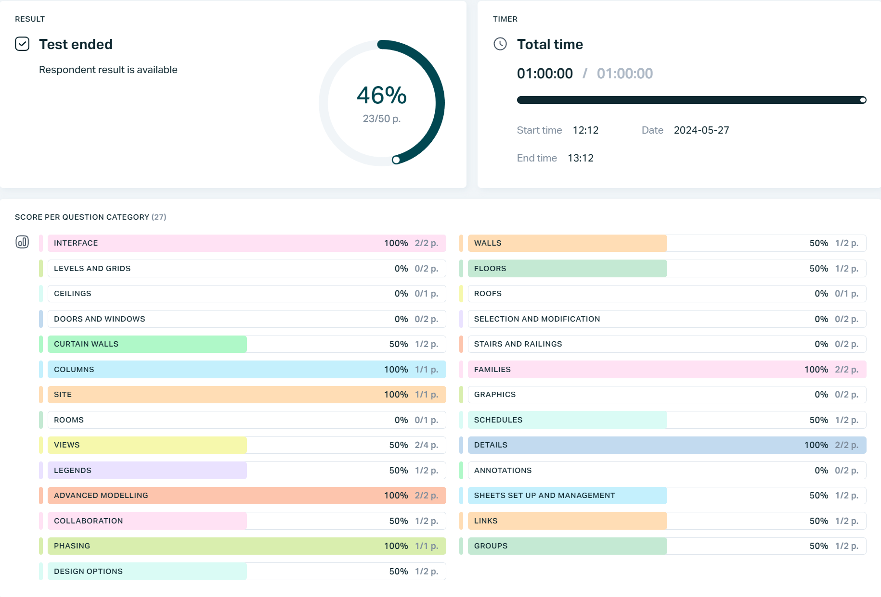Open SHEETS SET UP AND MANAGEMENT row

coord(666,496)
